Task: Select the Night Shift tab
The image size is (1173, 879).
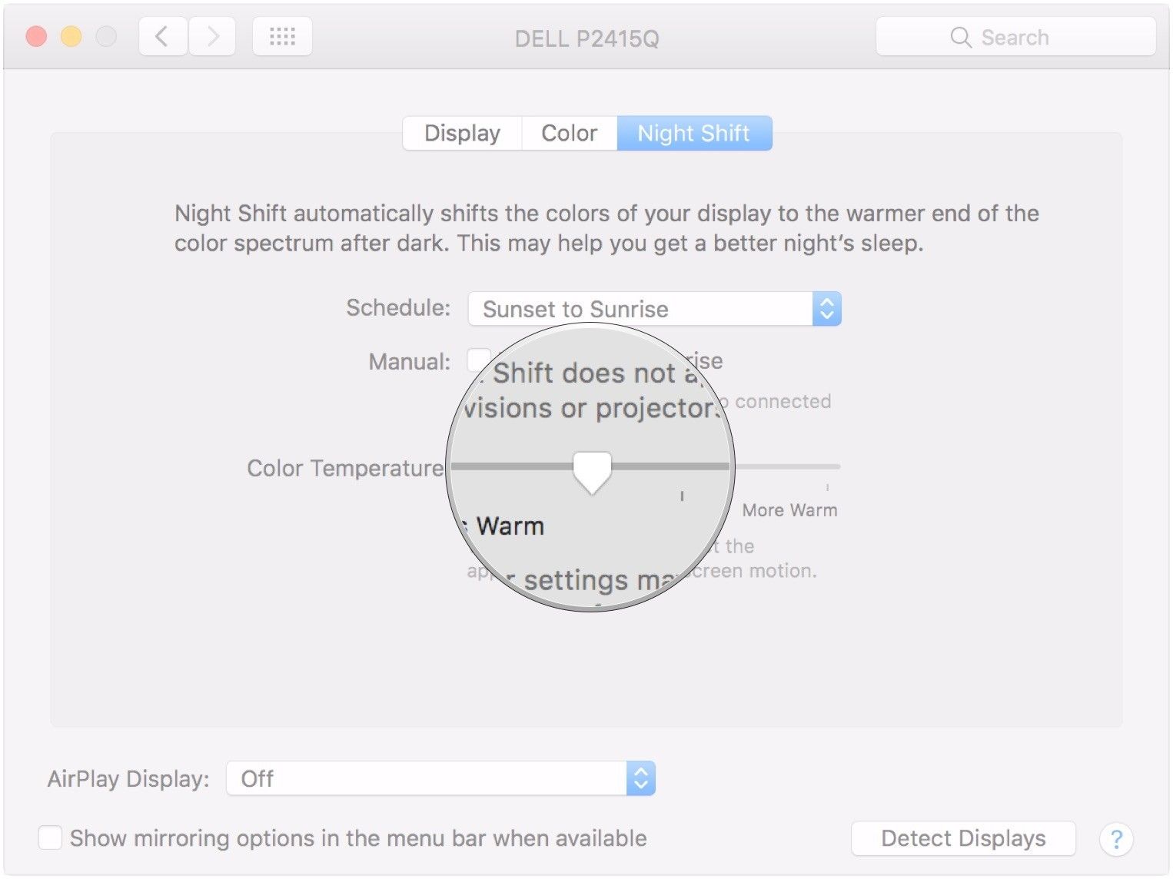Action: [693, 133]
